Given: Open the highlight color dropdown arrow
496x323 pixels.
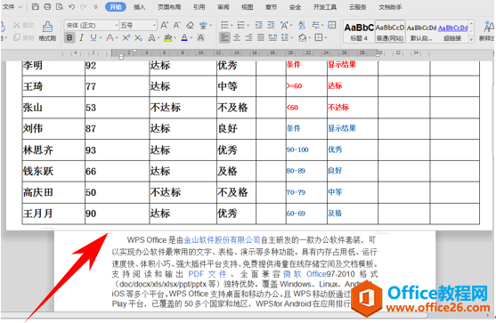Looking at the screenshot, I should point(175,38).
